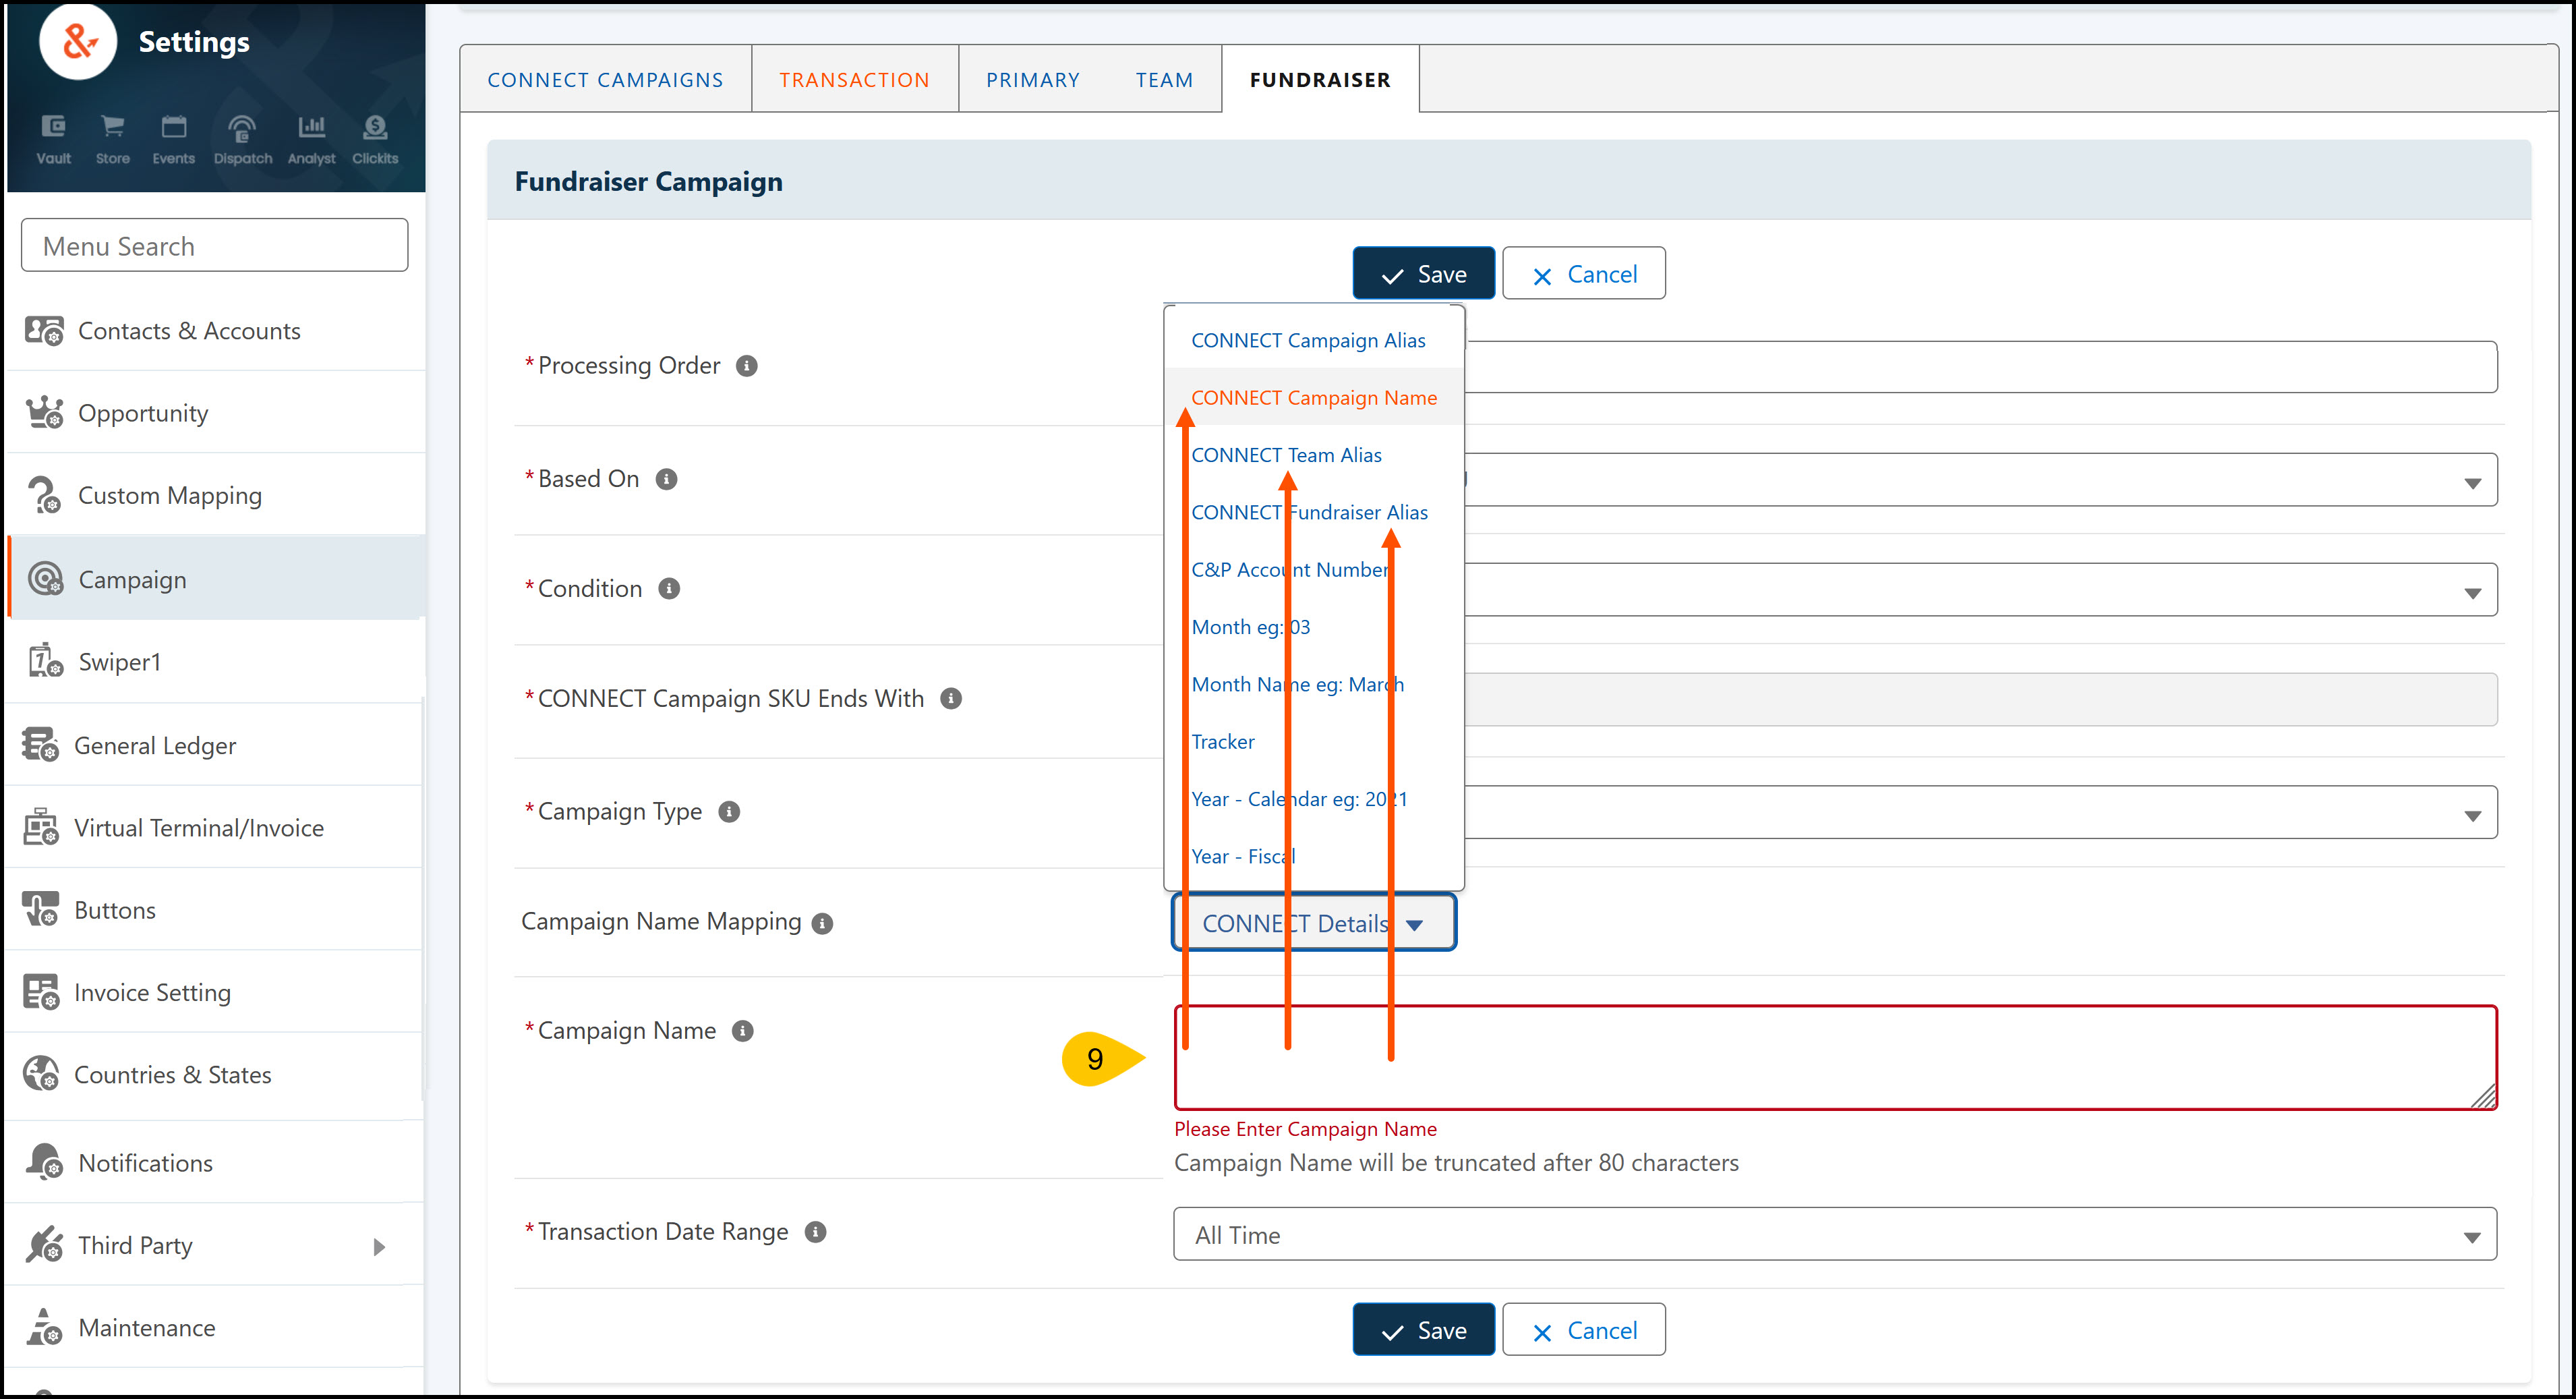2576x1399 pixels.
Task: Toggle the CONNECT Details dropdown button
Action: [1313, 923]
